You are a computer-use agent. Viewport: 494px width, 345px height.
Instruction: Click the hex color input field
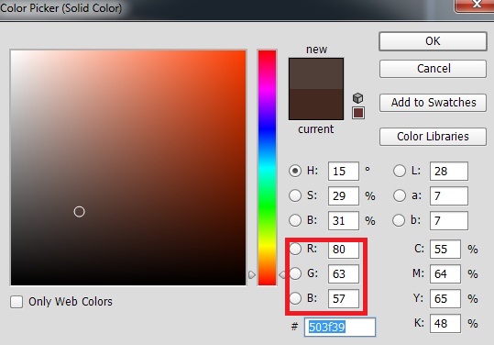click(340, 327)
